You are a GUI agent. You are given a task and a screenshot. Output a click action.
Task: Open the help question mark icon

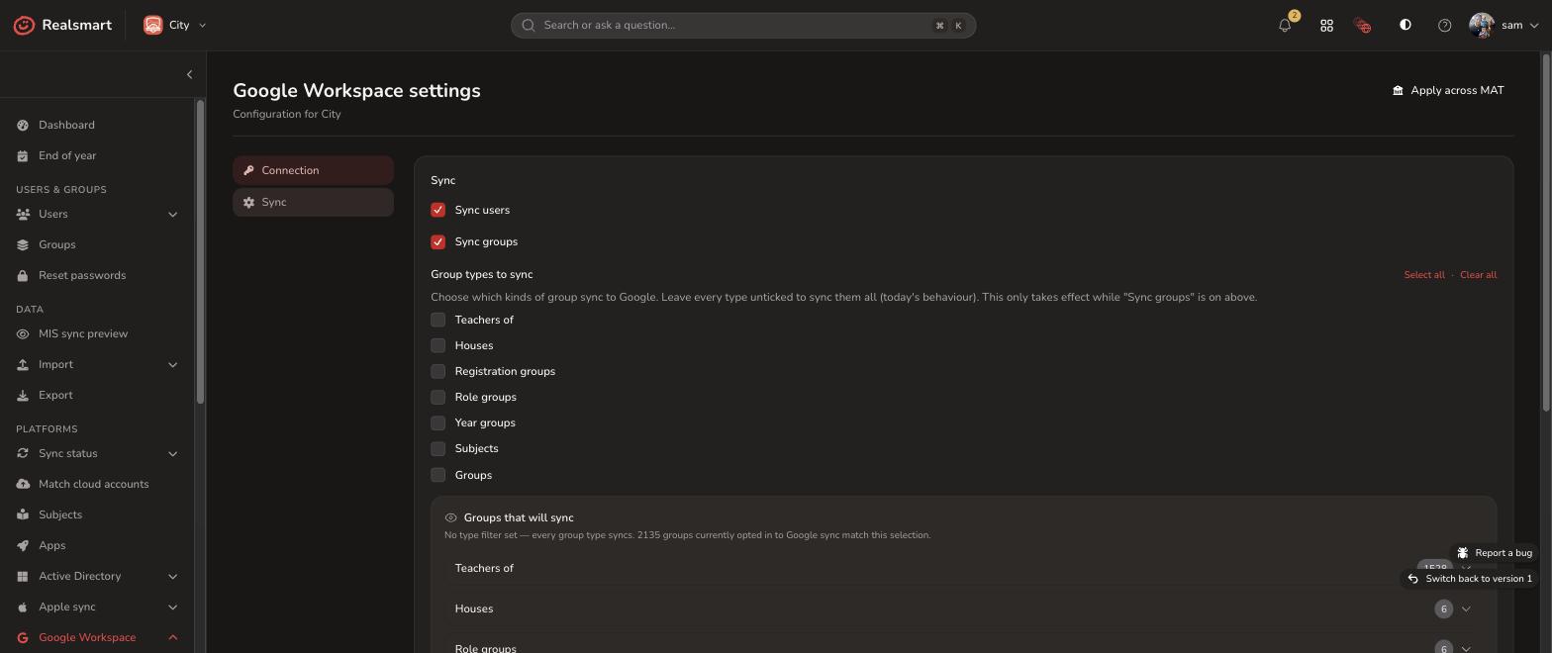[1444, 25]
